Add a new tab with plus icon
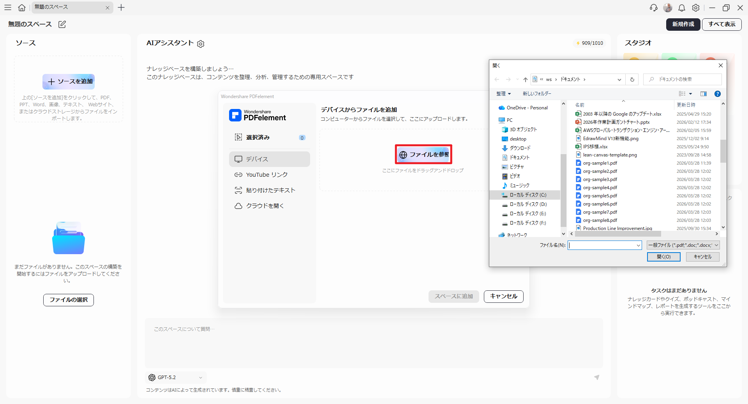Screen dimensions: 748x404 click(x=121, y=7)
